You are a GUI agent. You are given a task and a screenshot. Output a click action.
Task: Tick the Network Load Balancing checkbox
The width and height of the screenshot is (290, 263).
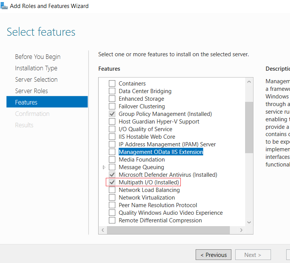[112, 190]
